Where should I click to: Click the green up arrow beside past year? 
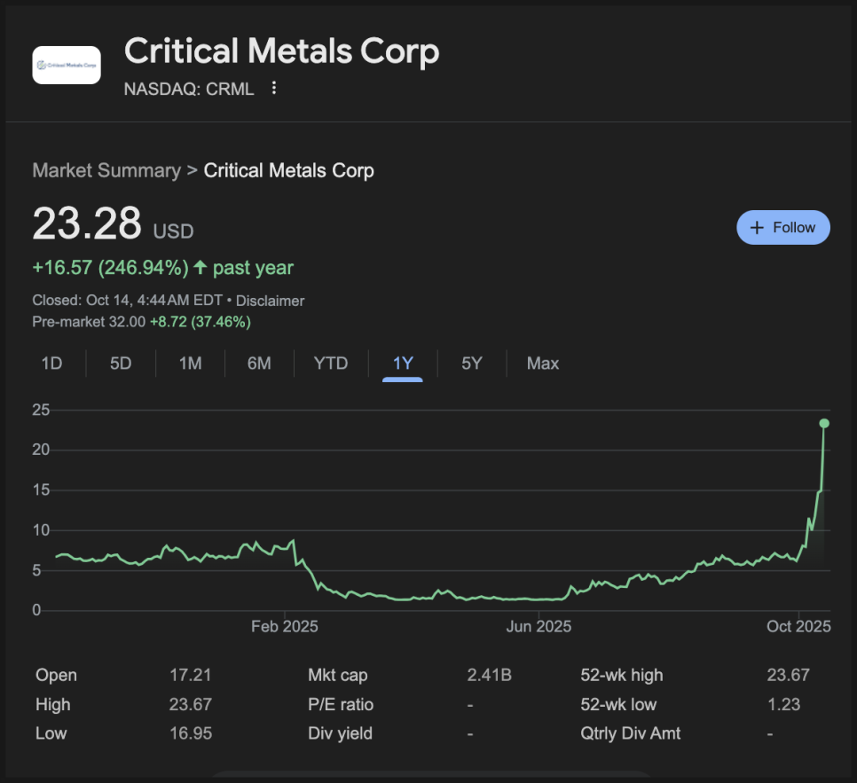coord(200,268)
